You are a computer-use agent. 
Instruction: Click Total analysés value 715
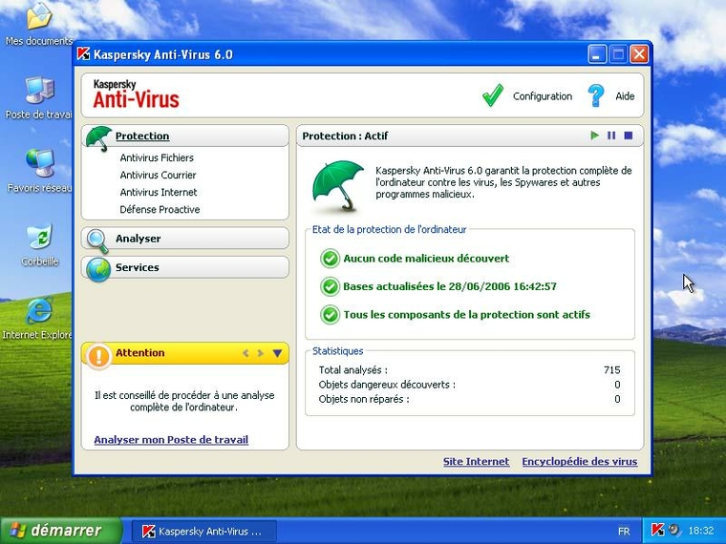611,370
